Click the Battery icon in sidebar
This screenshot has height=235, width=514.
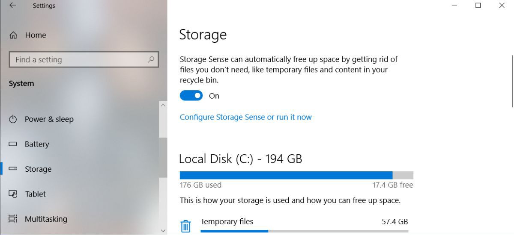click(13, 144)
